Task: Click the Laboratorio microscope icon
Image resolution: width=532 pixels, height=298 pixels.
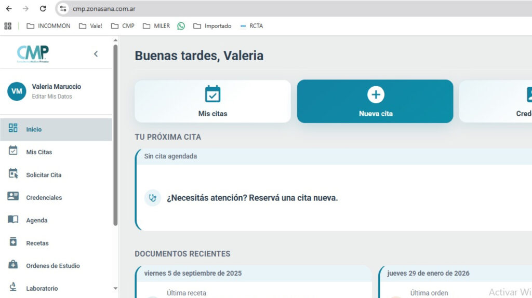Action: click(x=13, y=288)
